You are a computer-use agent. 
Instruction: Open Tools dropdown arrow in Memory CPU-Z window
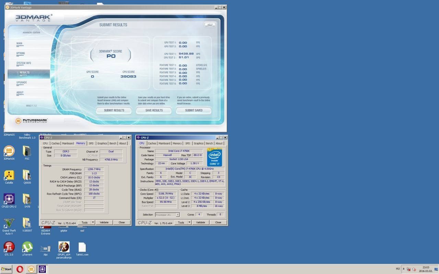coord(93,222)
